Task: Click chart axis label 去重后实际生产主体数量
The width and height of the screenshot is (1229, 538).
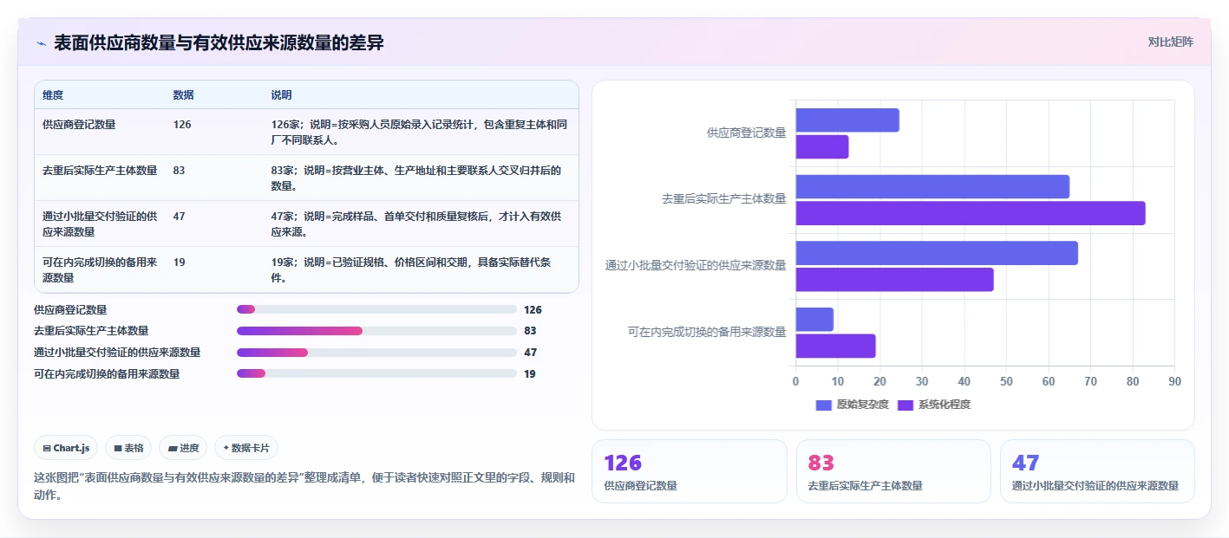Action: (x=723, y=199)
